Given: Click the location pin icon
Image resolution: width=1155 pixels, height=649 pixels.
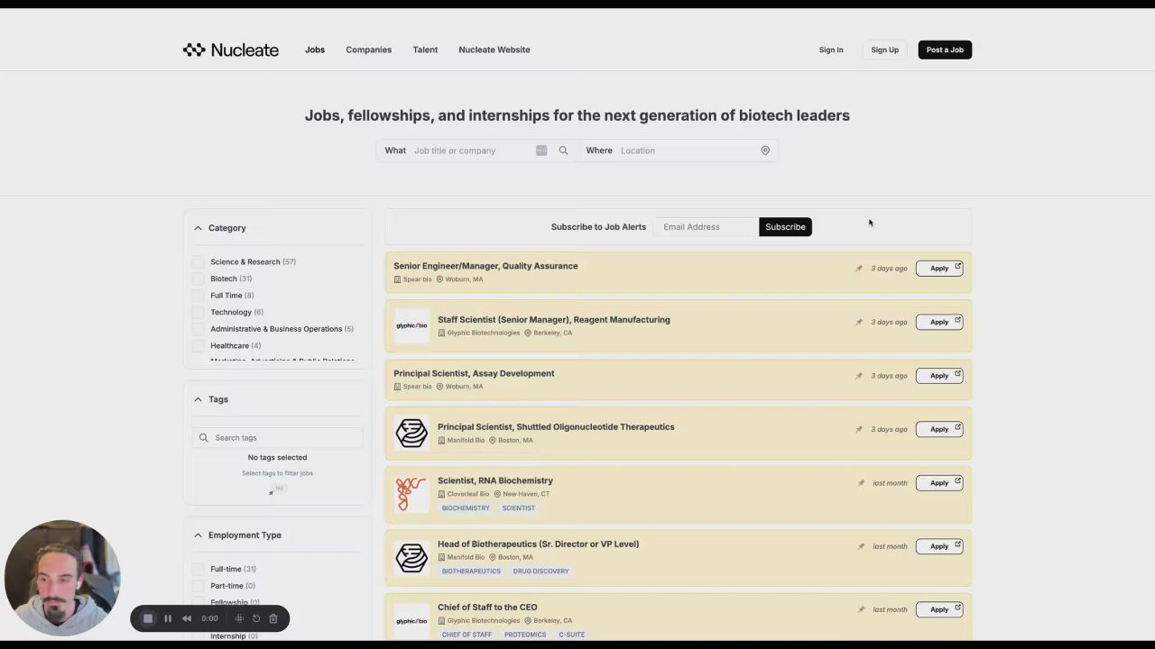Looking at the screenshot, I should click(x=765, y=151).
